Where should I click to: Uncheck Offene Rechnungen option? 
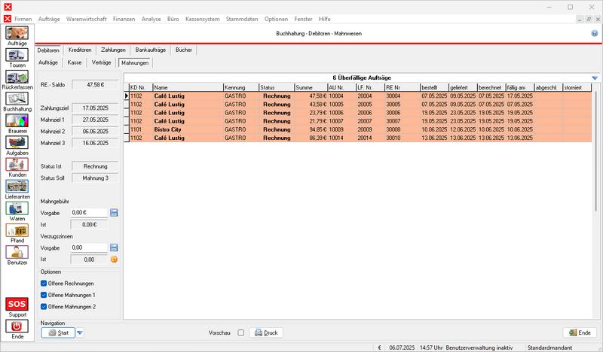44,283
